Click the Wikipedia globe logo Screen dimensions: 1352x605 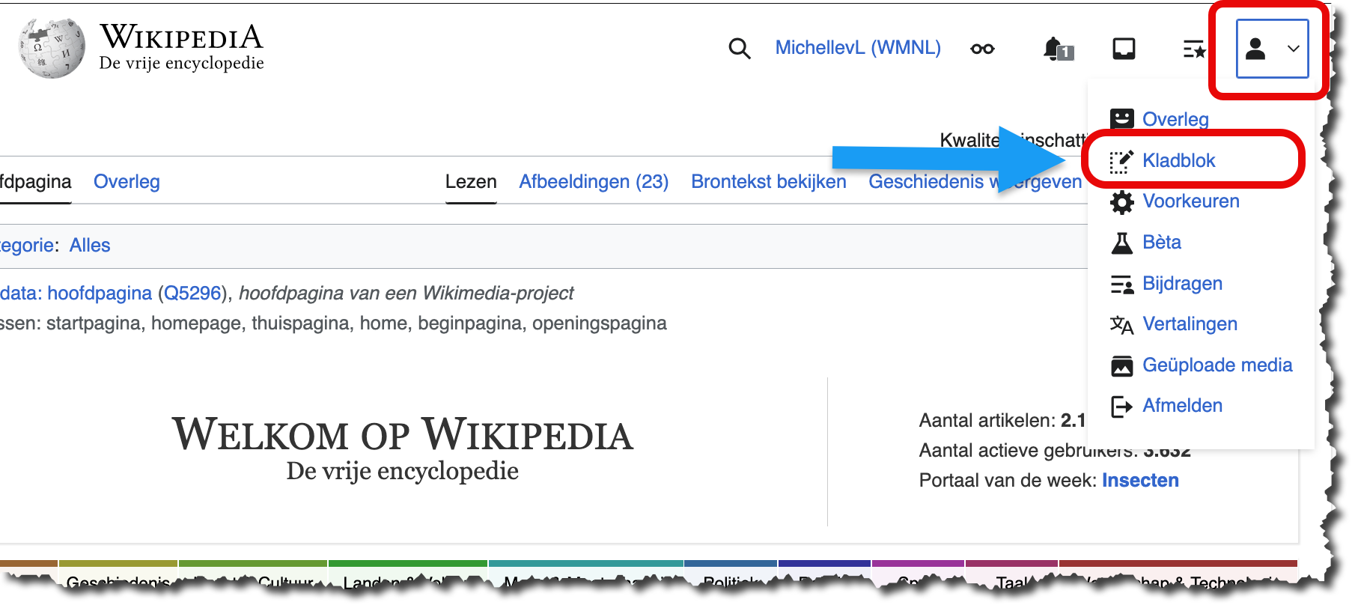coord(52,48)
